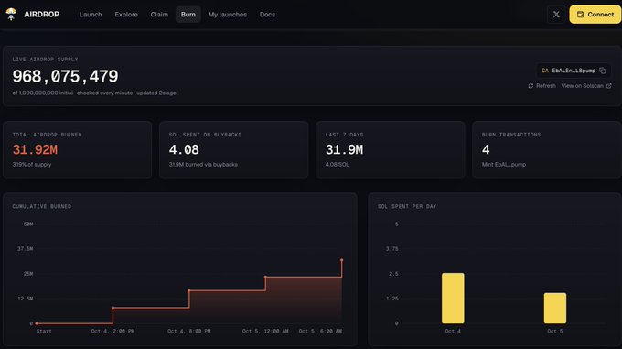Open the Claim nav tab
Screen dimensions: 622x349
point(159,15)
